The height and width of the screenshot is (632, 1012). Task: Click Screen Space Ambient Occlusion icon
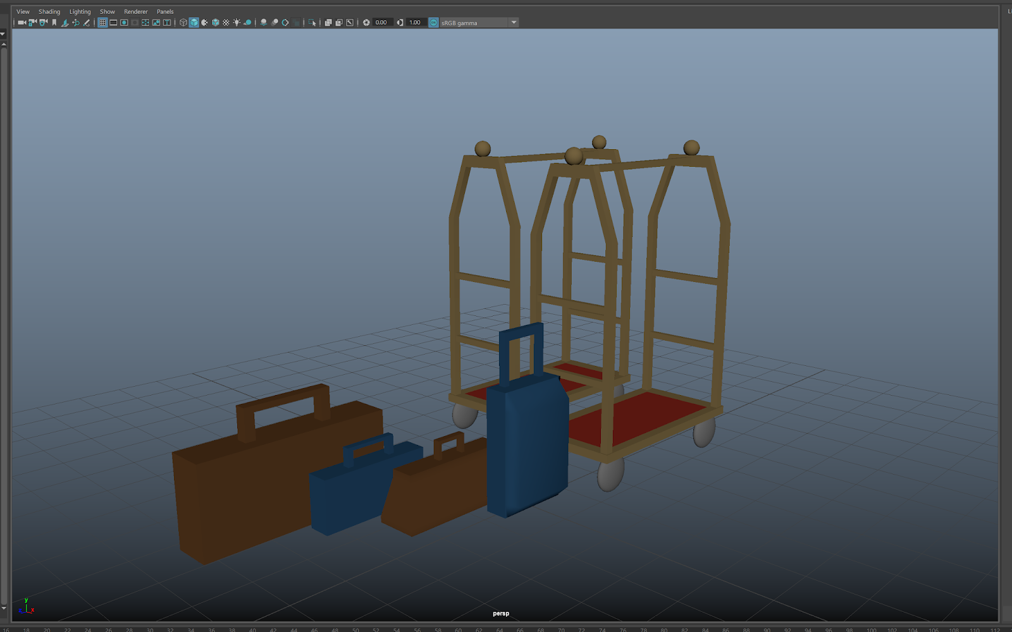[x=264, y=23]
